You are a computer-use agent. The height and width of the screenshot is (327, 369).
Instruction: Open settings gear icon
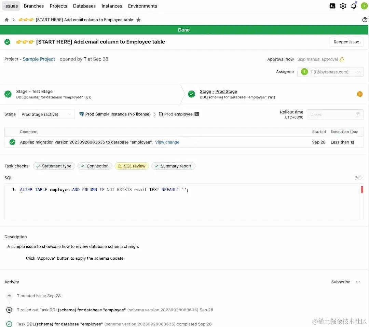343,6
